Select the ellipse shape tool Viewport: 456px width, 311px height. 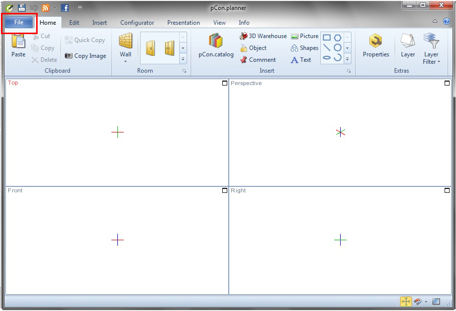(x=327, y=58)
